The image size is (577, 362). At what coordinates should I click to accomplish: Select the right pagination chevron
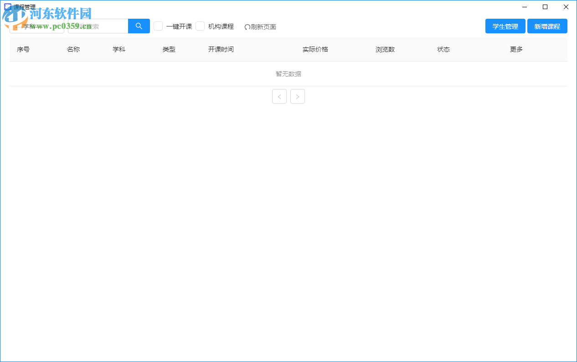298,96
